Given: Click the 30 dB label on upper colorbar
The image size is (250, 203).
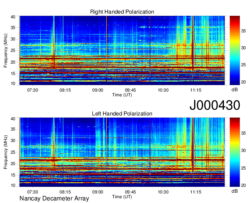Looking at the screenshot, I should (243, 48).
